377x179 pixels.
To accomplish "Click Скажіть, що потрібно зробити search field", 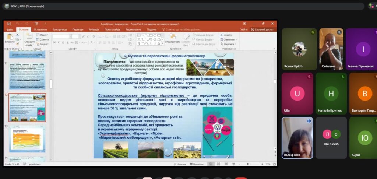I will coord(182,29).
